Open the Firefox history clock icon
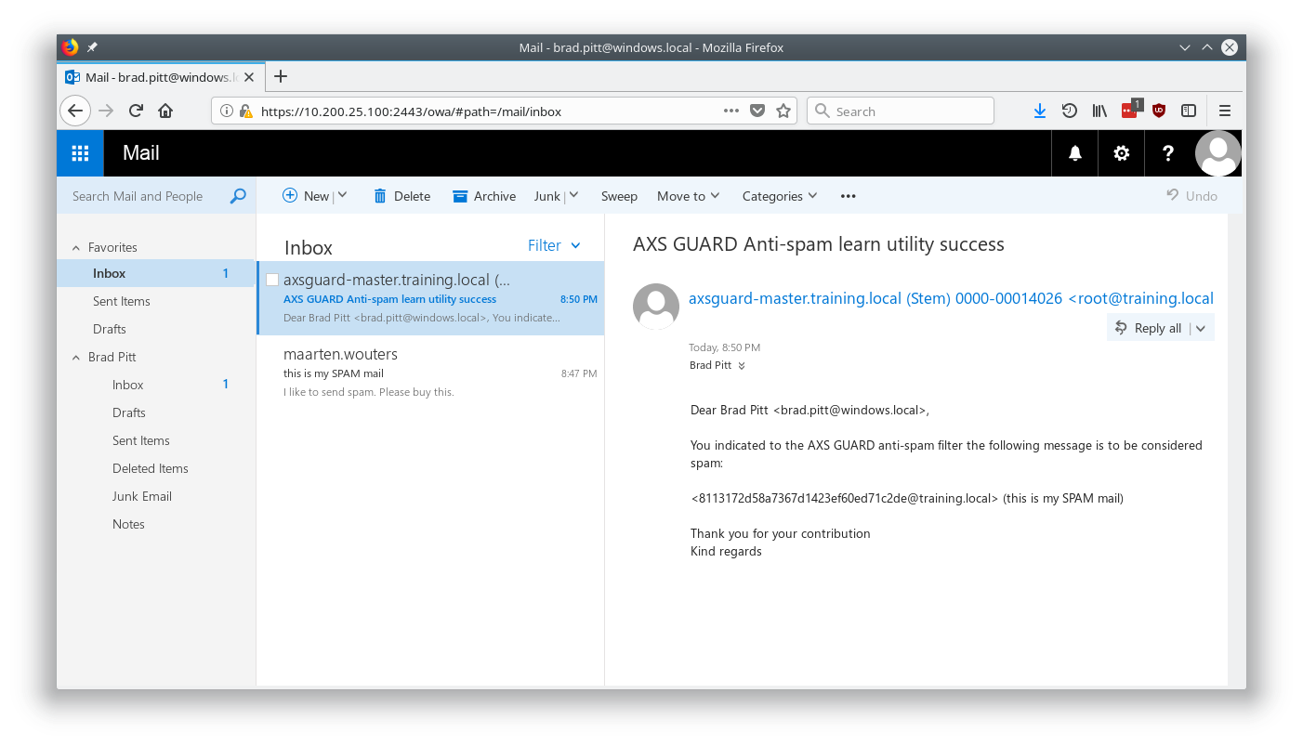 click(1070, 111)
